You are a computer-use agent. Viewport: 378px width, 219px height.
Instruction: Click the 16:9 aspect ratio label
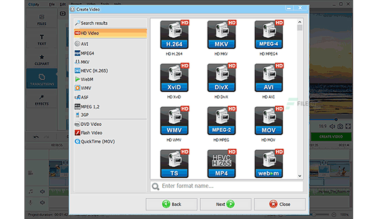pyautogui.click(x=322, y=126)
